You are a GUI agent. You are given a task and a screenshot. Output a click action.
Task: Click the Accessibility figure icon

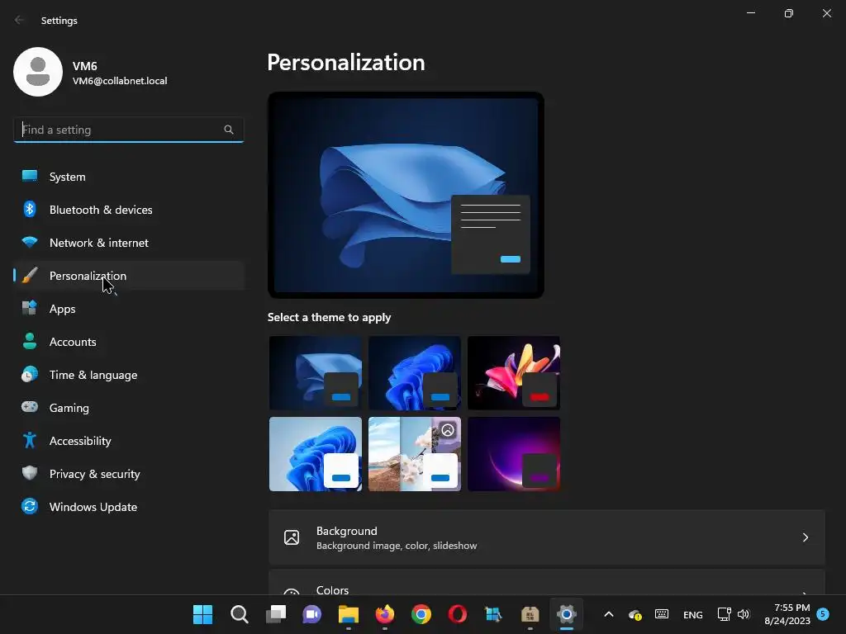tap(30, 441)
